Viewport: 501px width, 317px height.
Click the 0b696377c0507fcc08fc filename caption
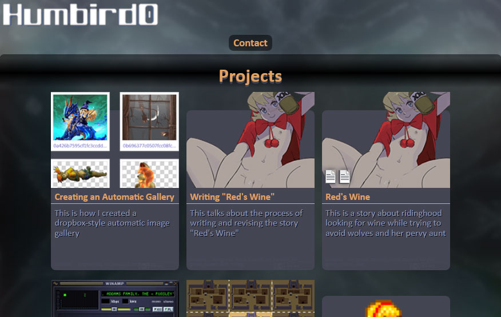pos(149,146)
